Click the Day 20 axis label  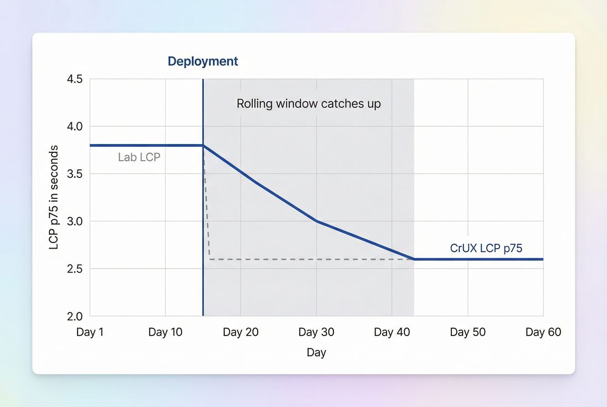coord(241,332)
